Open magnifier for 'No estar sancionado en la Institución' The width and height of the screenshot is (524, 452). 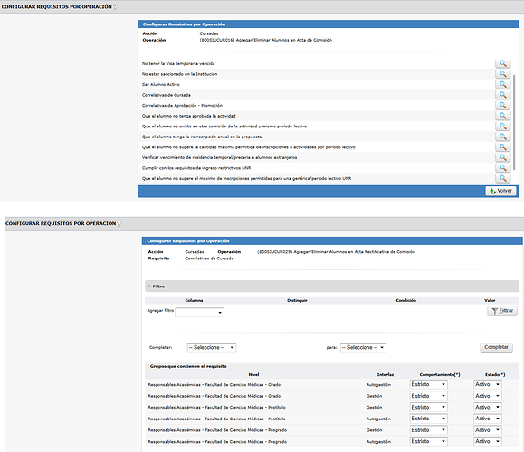502,74
